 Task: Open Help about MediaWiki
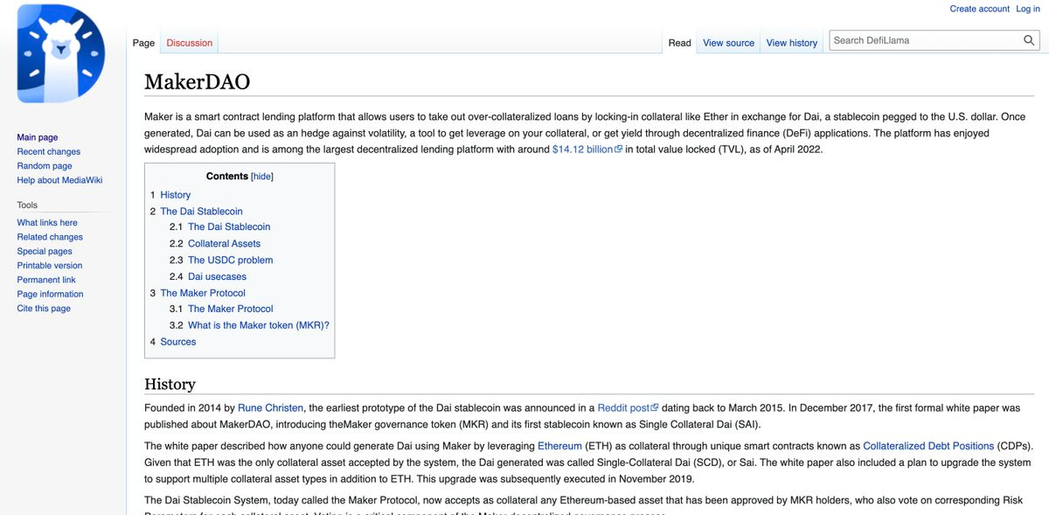(59, 180)
